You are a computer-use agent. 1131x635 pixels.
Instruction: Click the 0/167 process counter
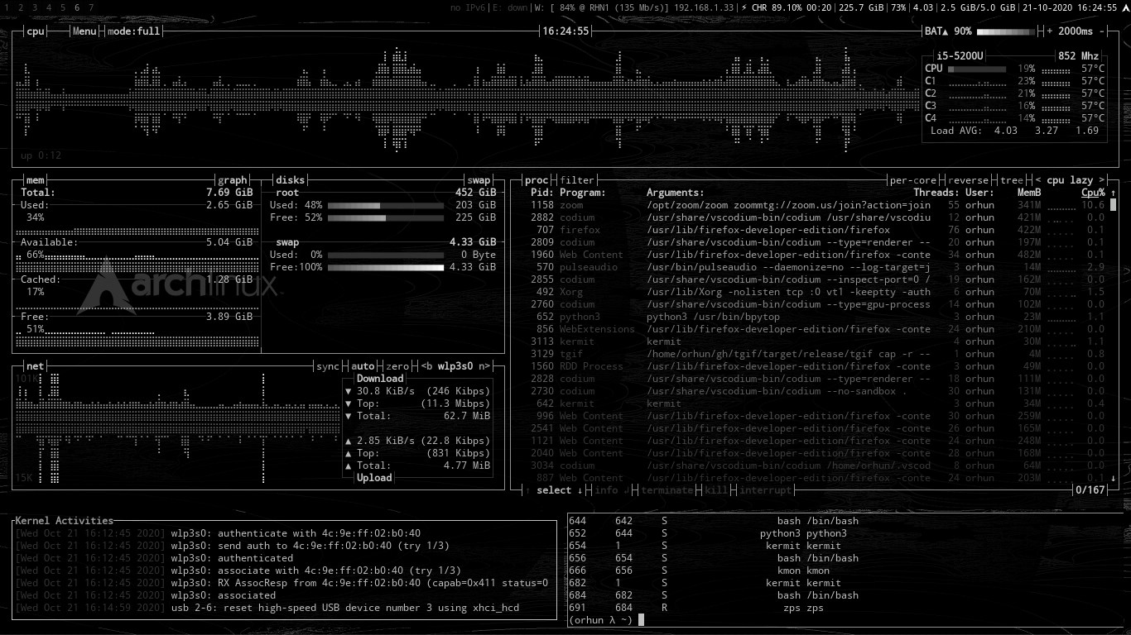tap(1090, 490)
